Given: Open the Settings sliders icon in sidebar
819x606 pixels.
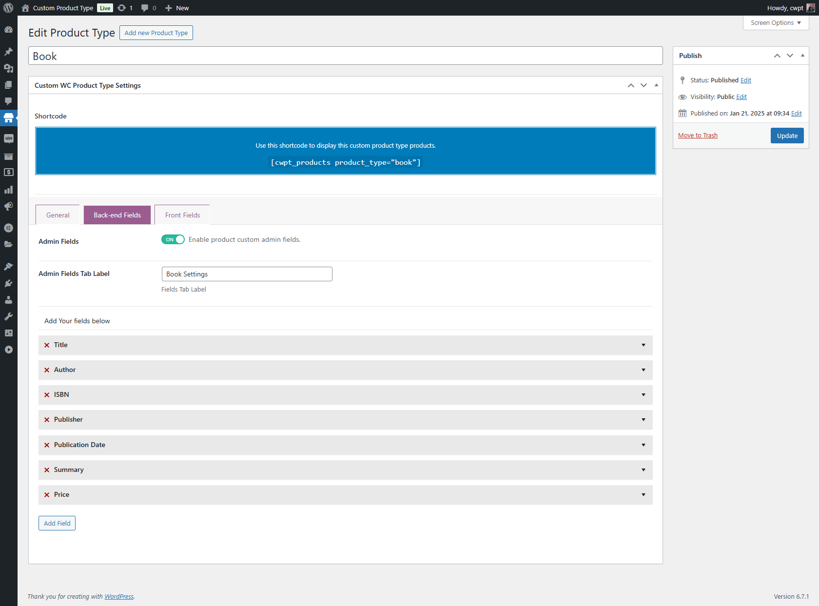Looking at the screenshot, I should (x=8, y=333).
